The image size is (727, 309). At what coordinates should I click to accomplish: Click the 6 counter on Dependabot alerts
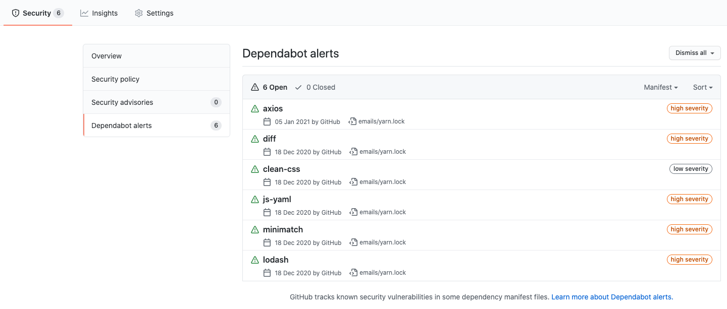pyautogui.click(x=216, y=126)
